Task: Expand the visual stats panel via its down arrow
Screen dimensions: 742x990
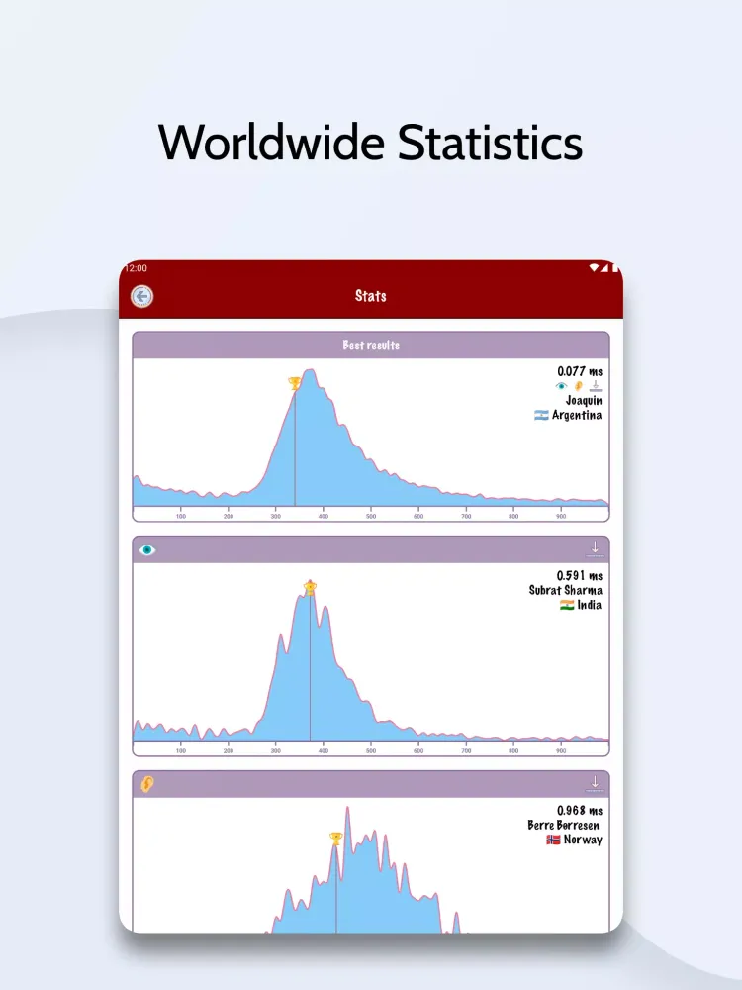Action: [595, 549]
